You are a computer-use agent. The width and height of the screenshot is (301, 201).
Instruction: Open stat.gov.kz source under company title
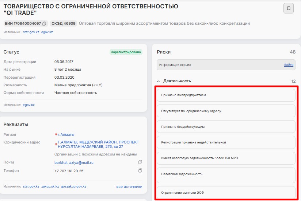(x=31, y=32)
